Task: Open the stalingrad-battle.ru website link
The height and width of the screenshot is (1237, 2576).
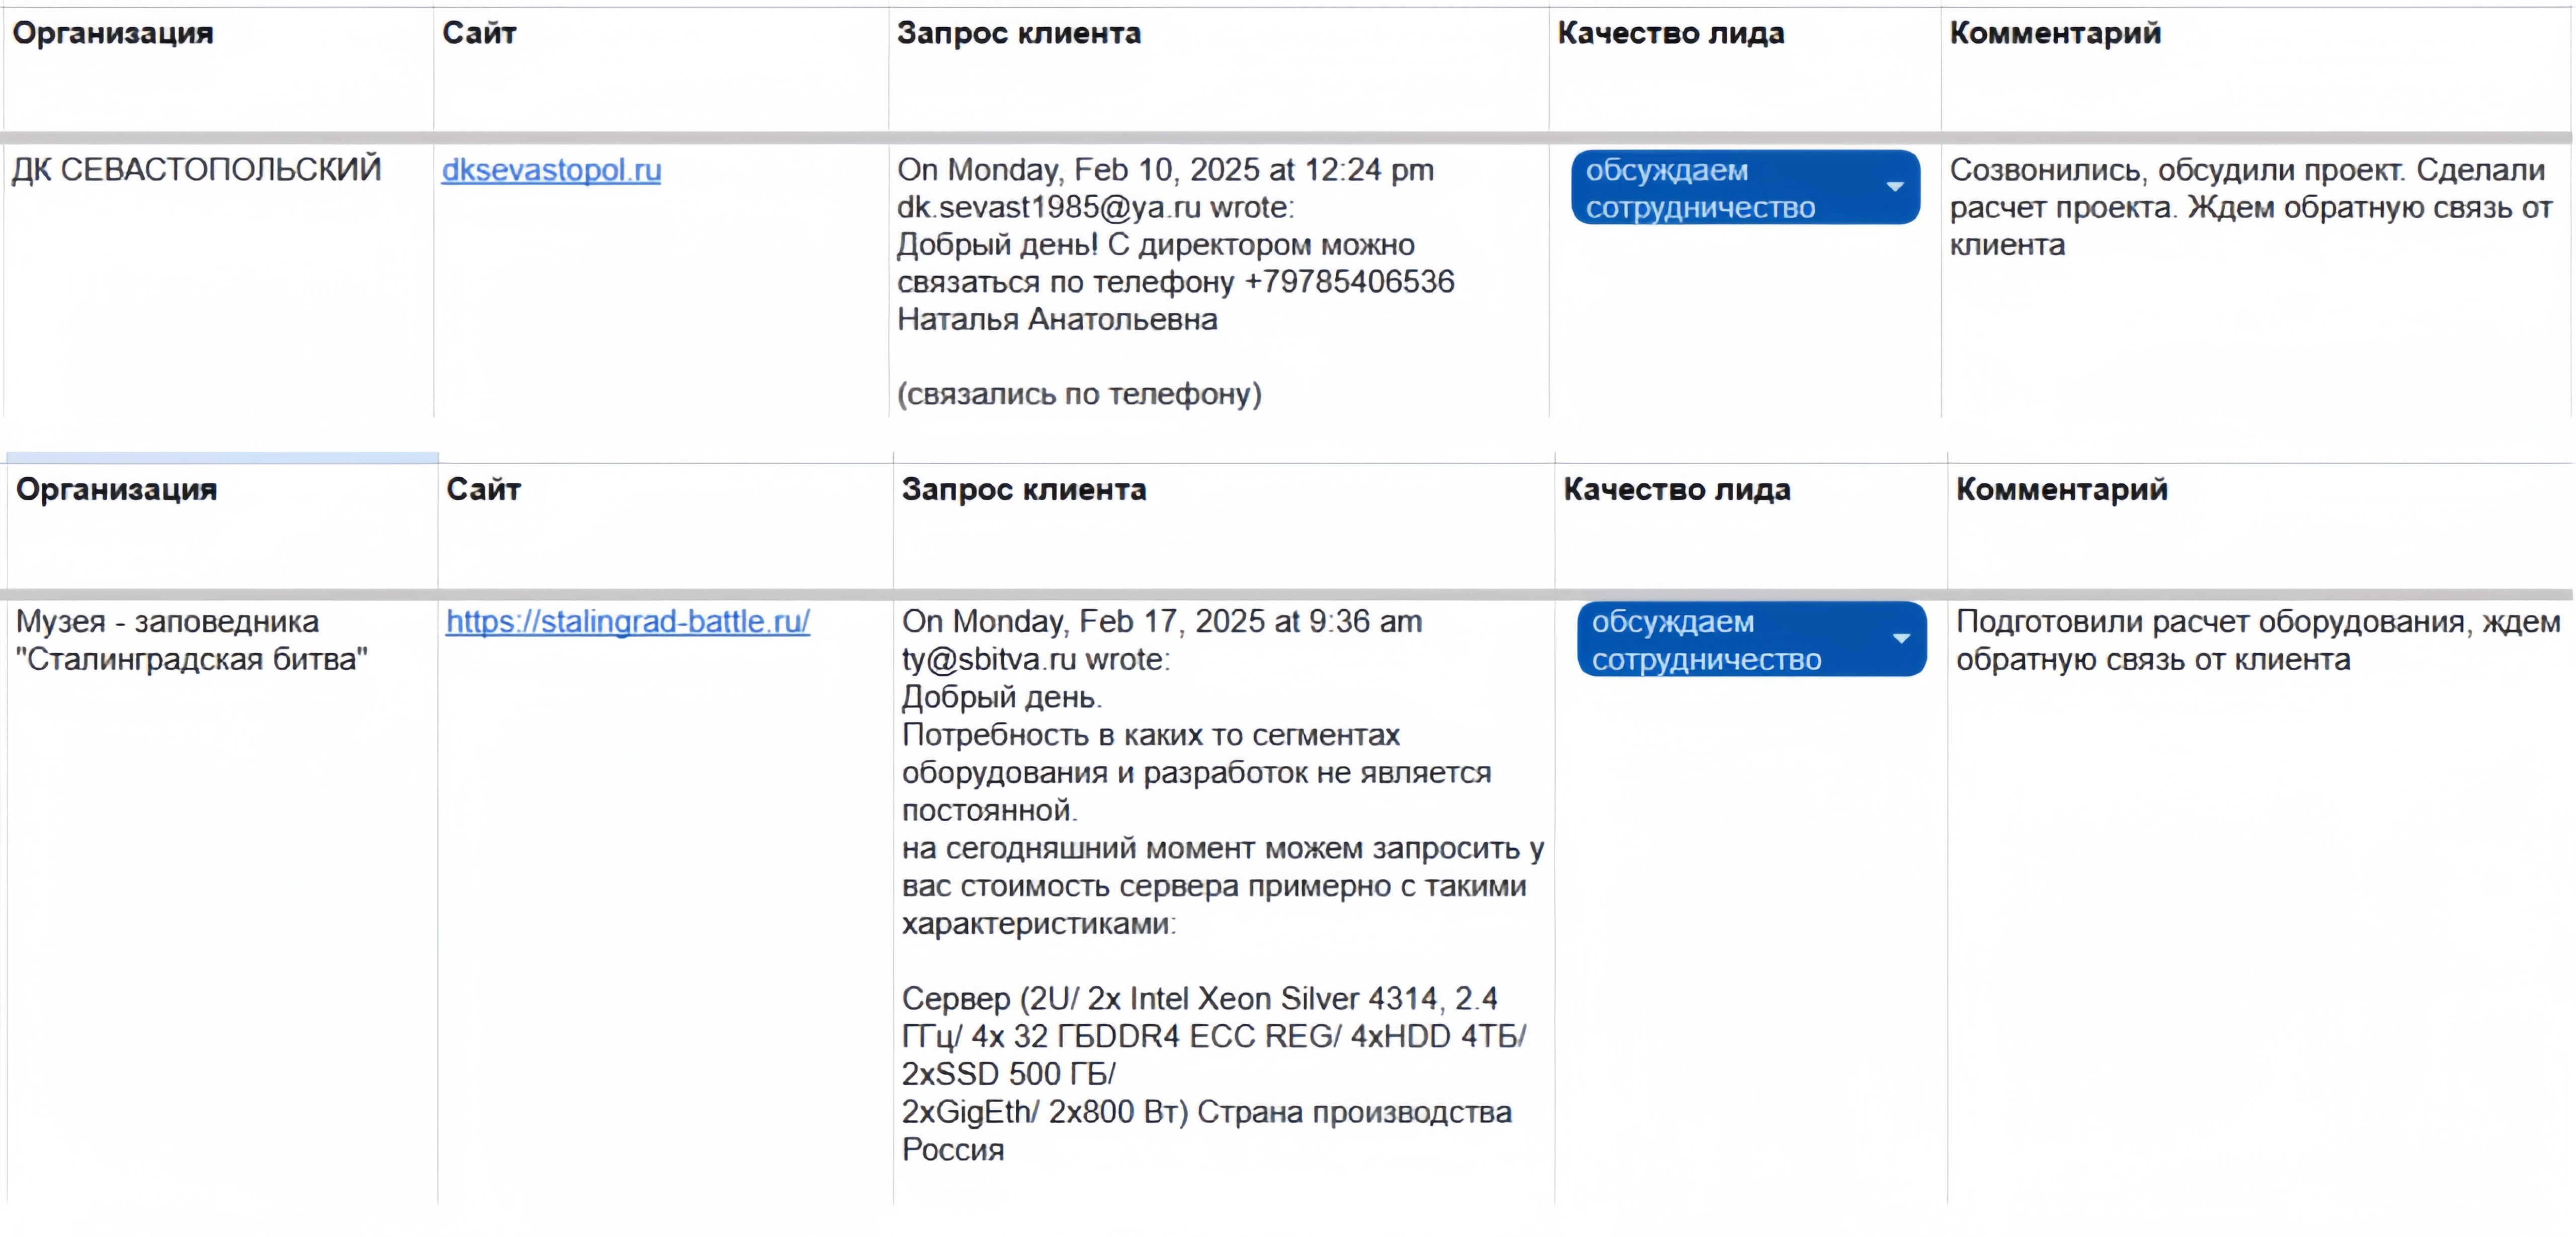Action: tap(627, 622)
